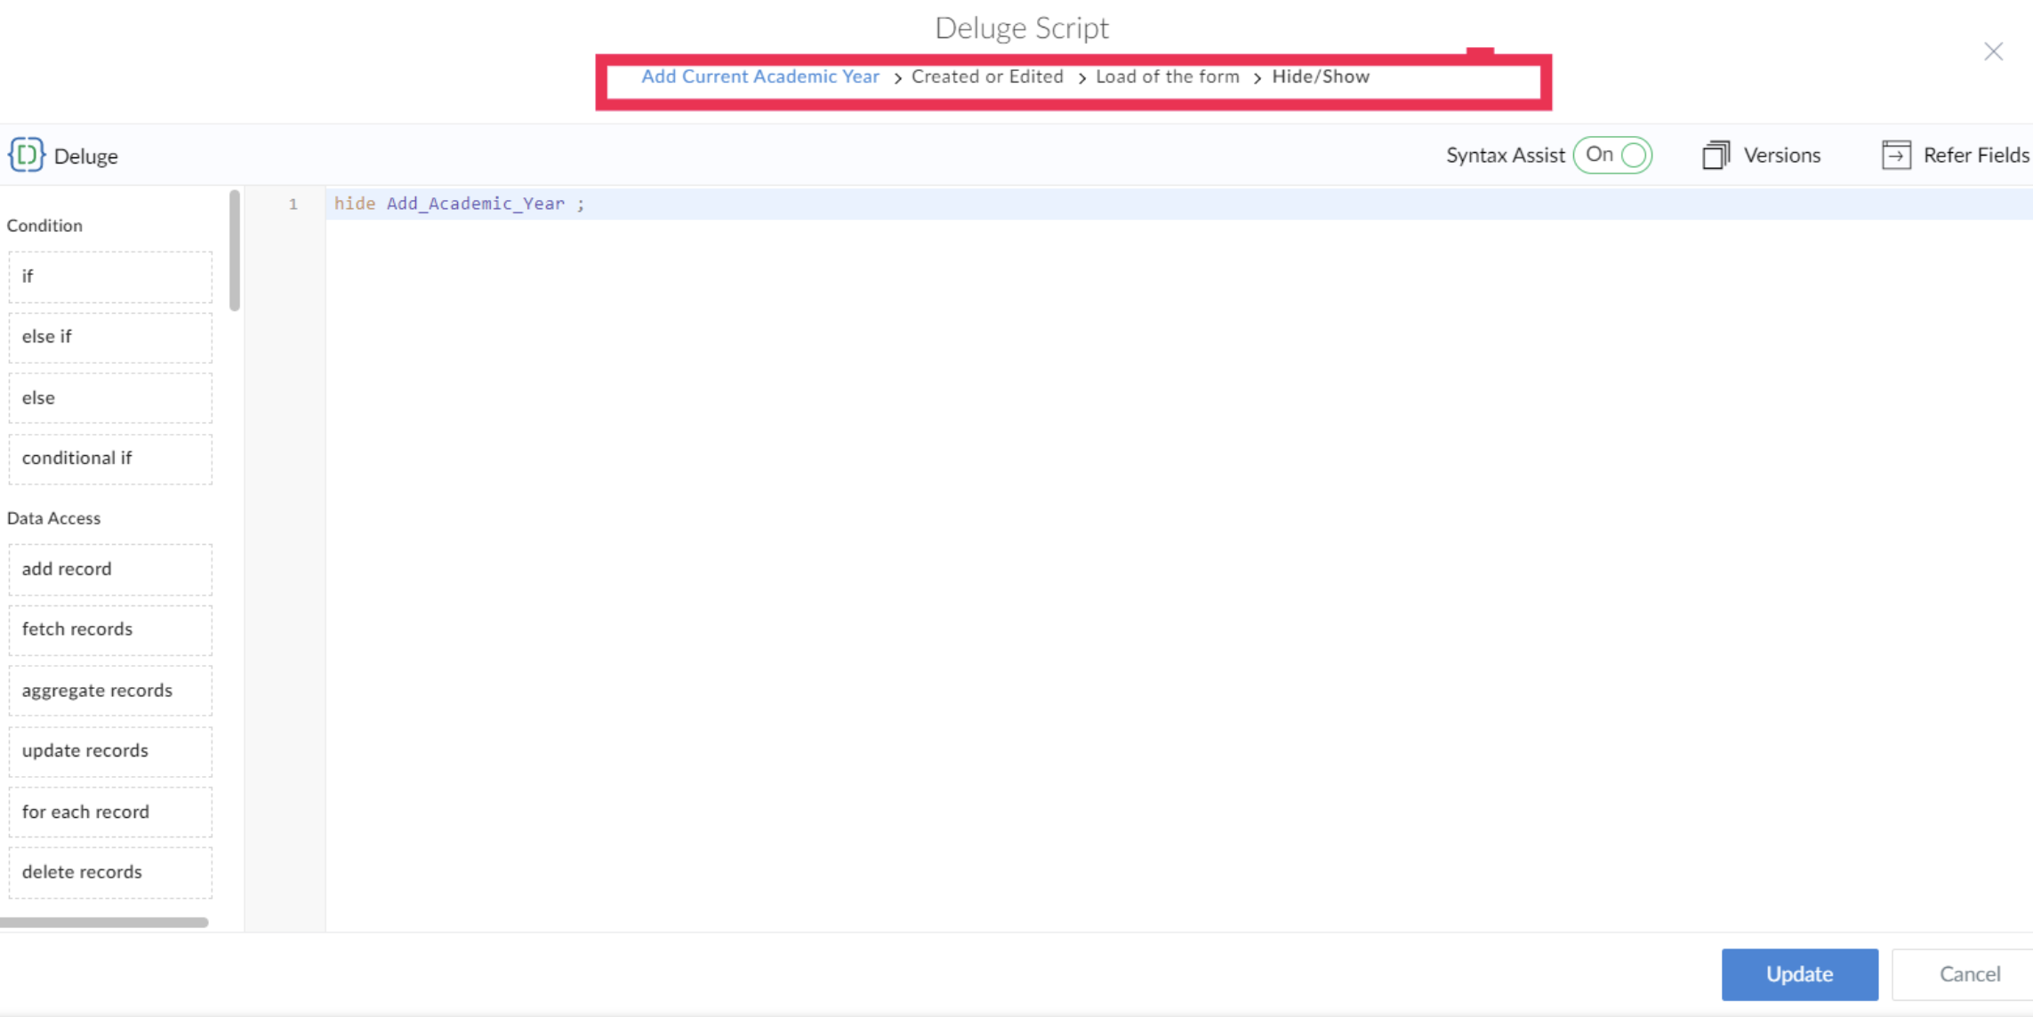This screenshot has width=2033, height=1017.
Task: Insert an 'if' condition snippet
Action: tap(109, 276)
